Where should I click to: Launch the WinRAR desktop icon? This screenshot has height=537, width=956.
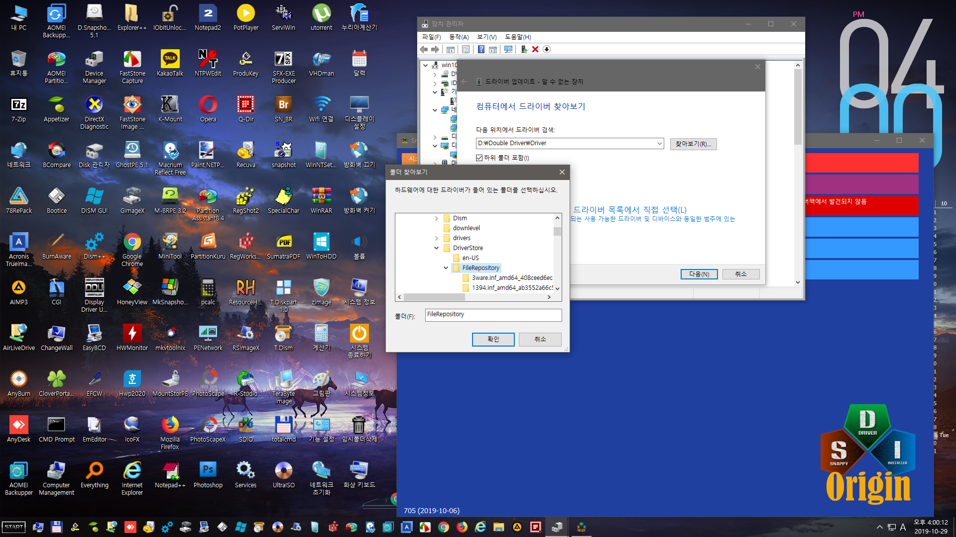point(321,201)
